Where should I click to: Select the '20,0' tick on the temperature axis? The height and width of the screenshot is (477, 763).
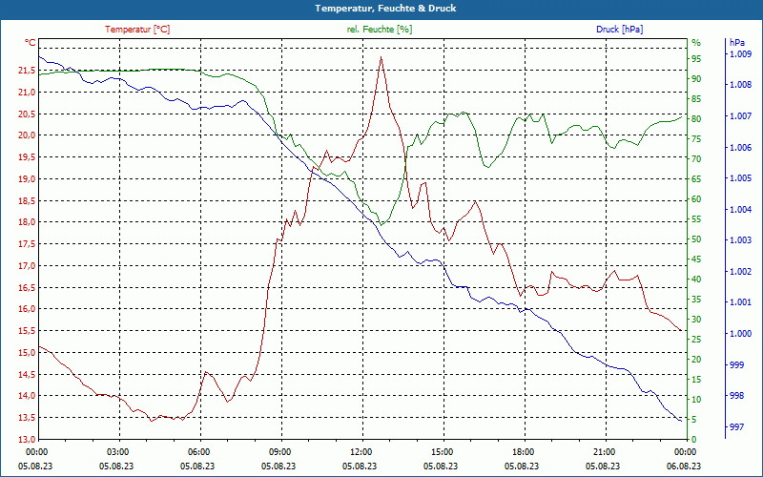coord(27,135)
